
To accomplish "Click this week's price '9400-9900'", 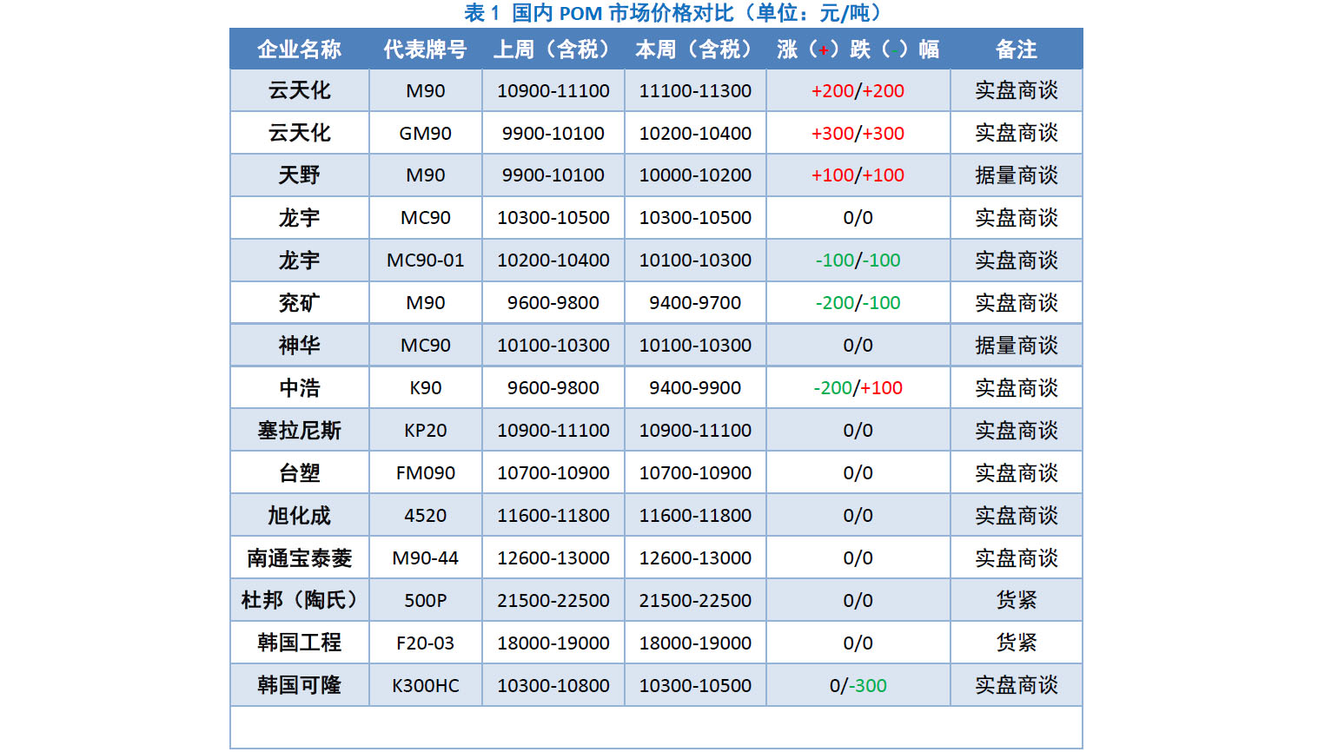I will 695,388.
